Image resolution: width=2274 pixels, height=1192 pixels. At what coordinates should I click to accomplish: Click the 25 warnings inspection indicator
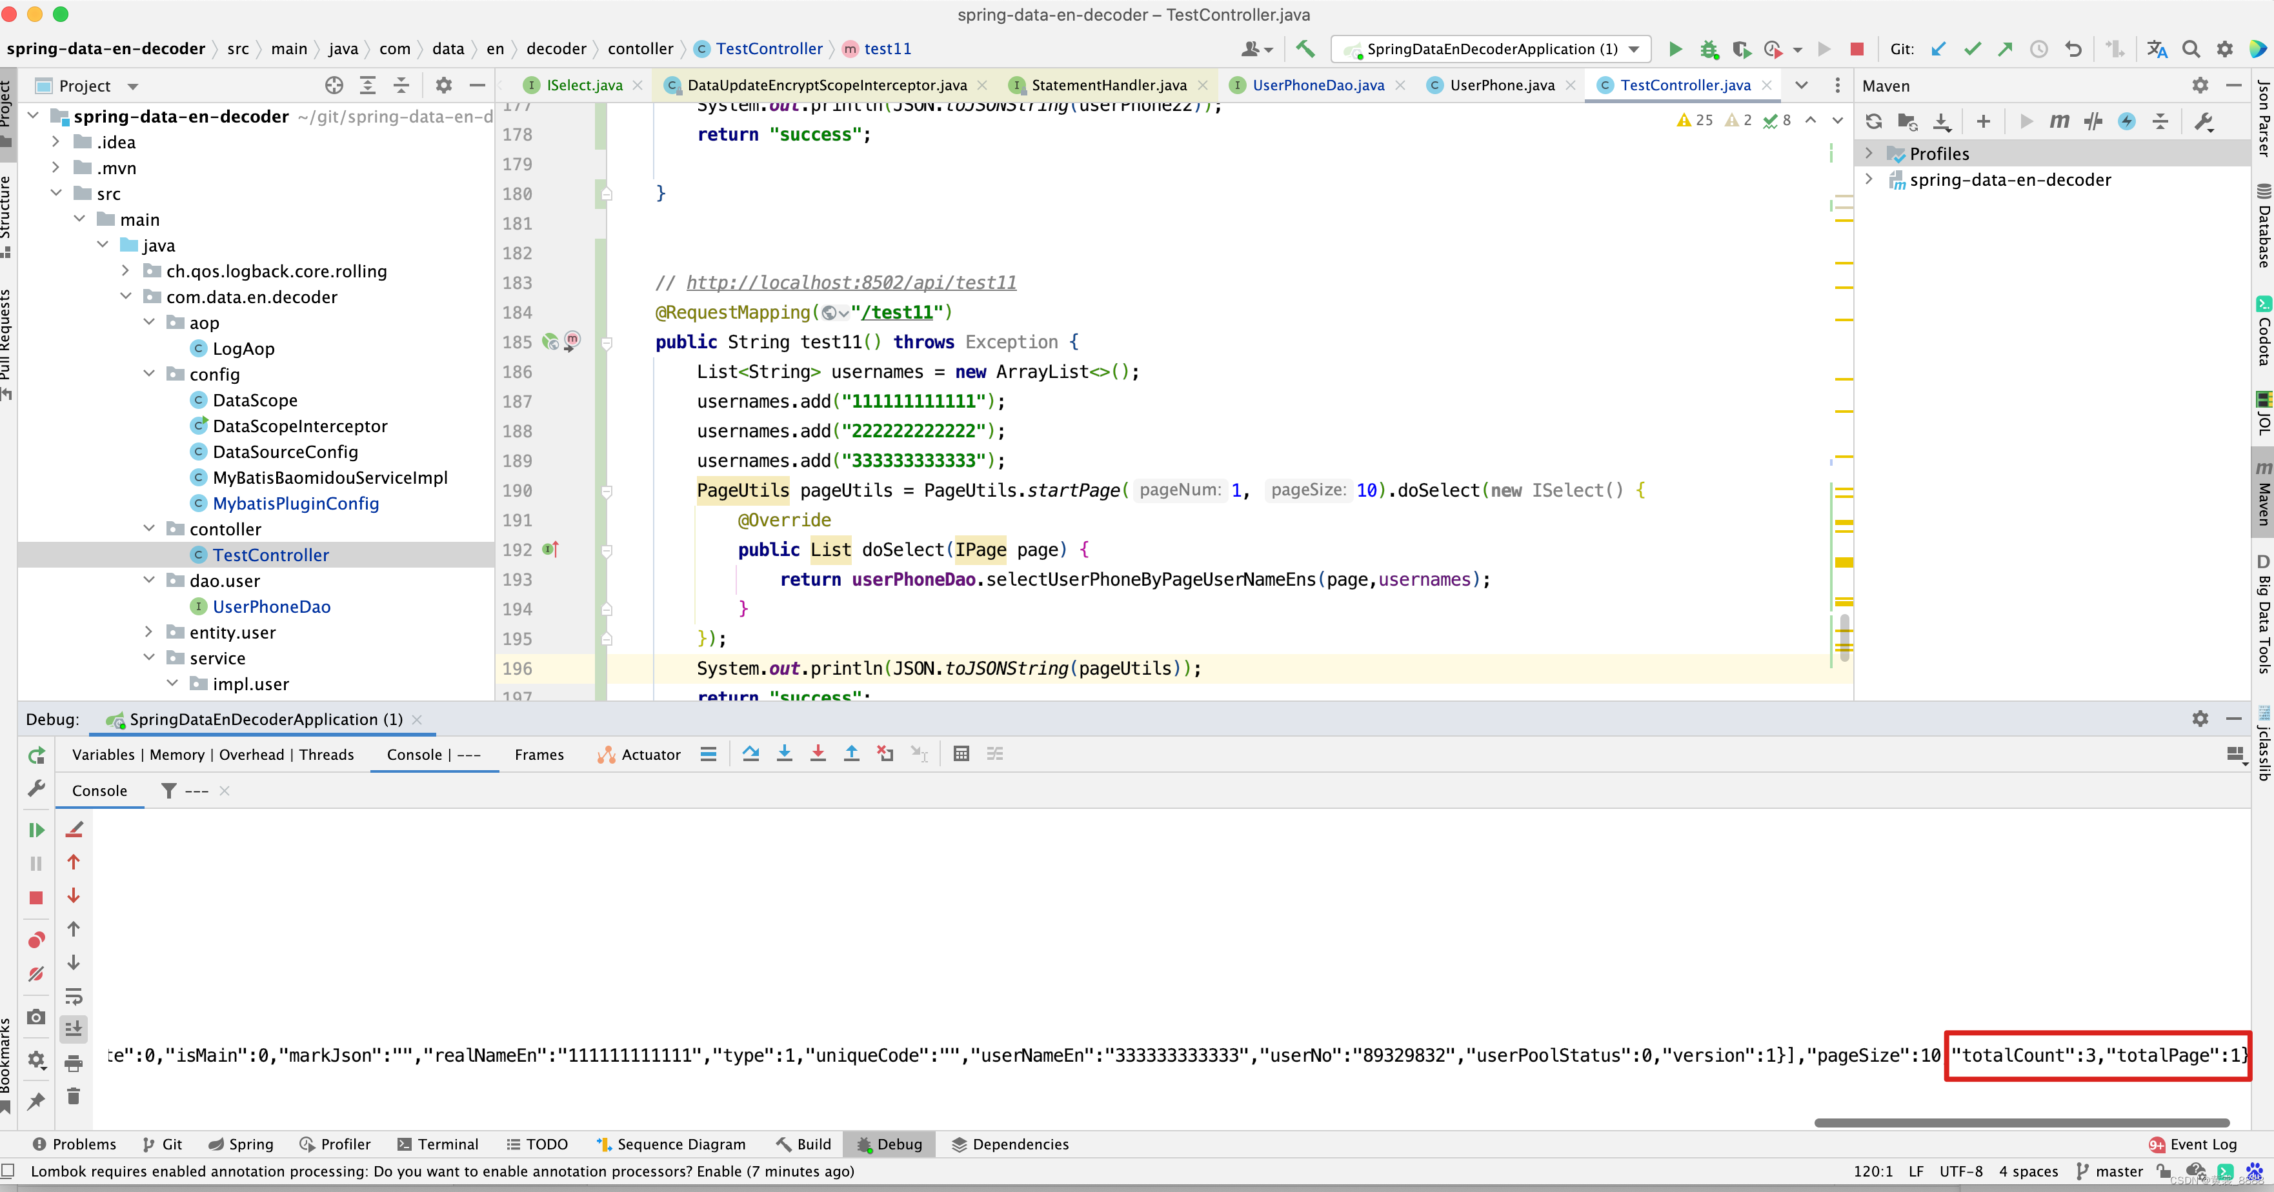(1695, 120)
